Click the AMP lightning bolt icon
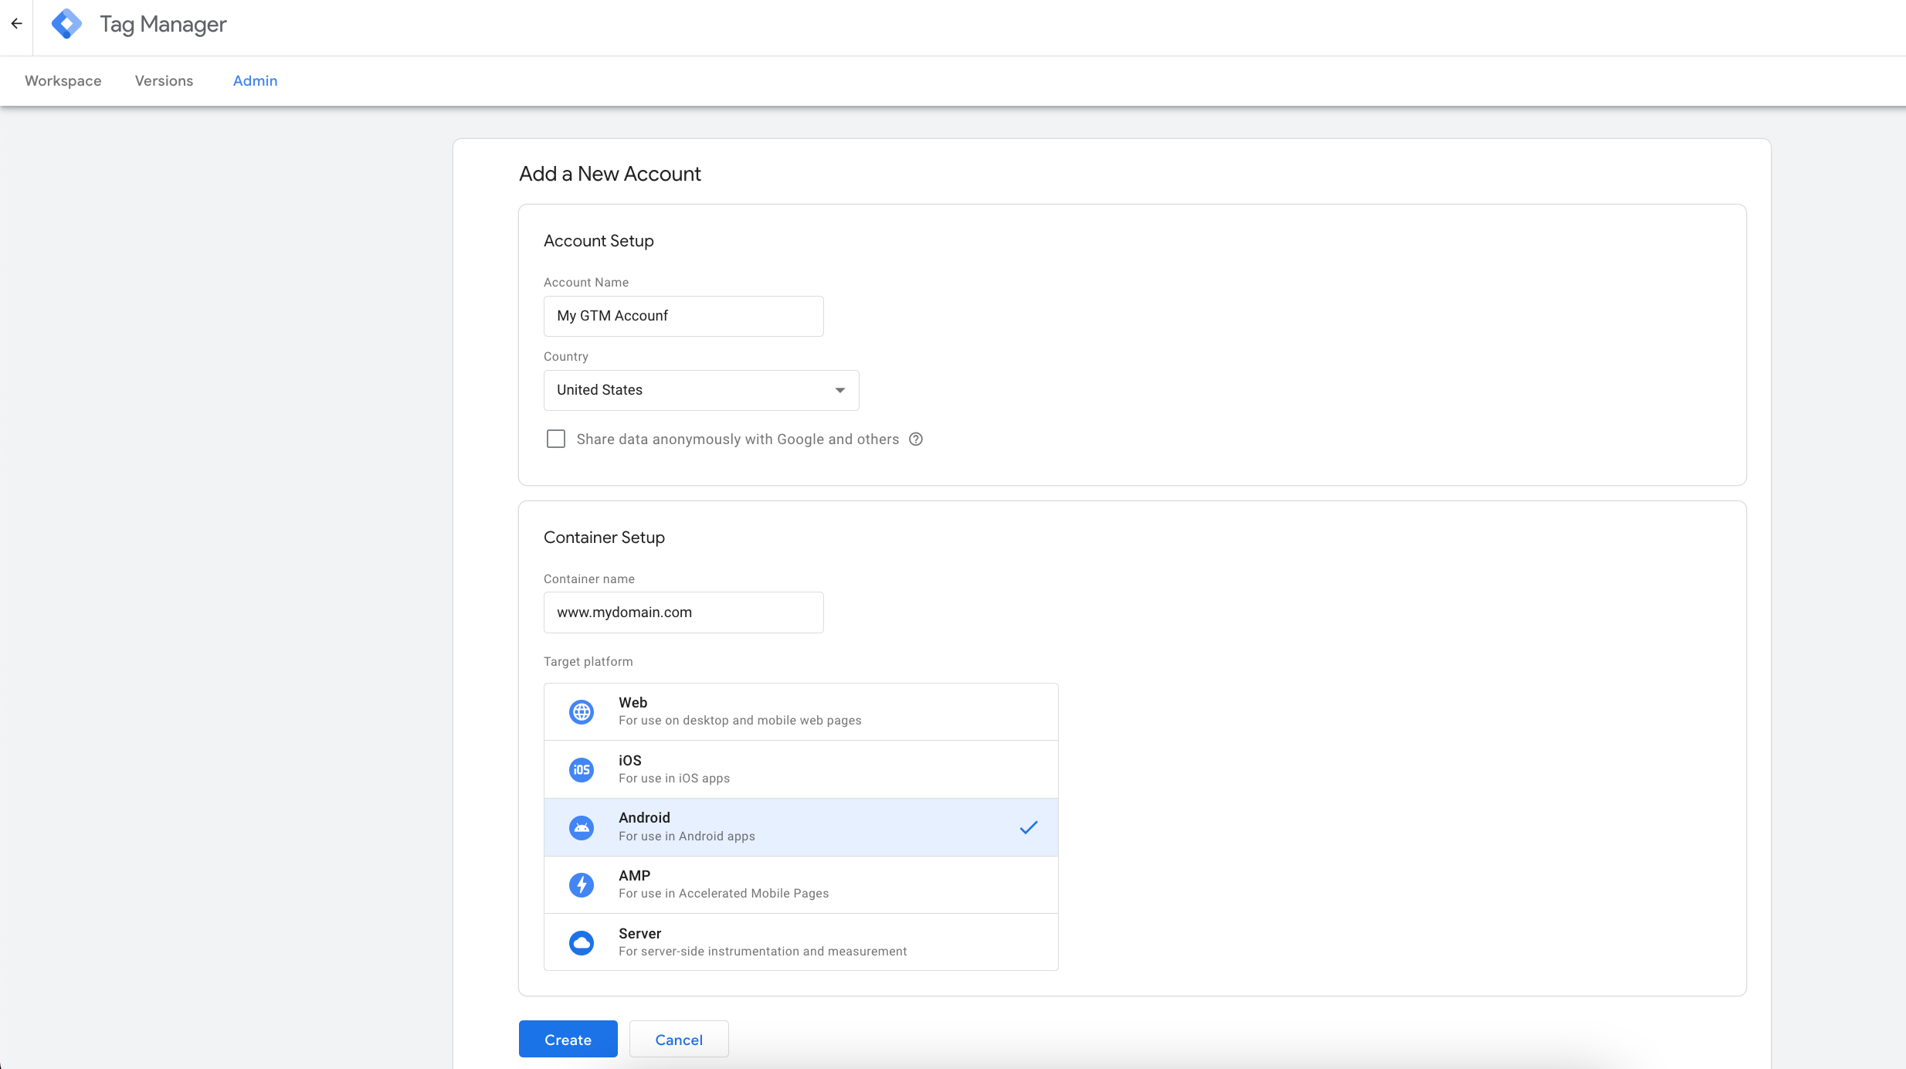 [582, 885]
